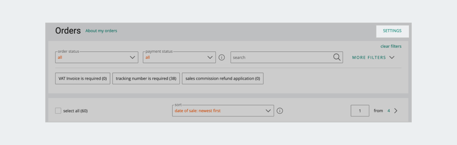Click the clear filters link
Screen dimensions: 457x145
coord(391,46)
